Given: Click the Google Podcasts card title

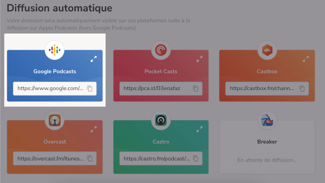Looking at the screenshot, I should click(55, 71).
